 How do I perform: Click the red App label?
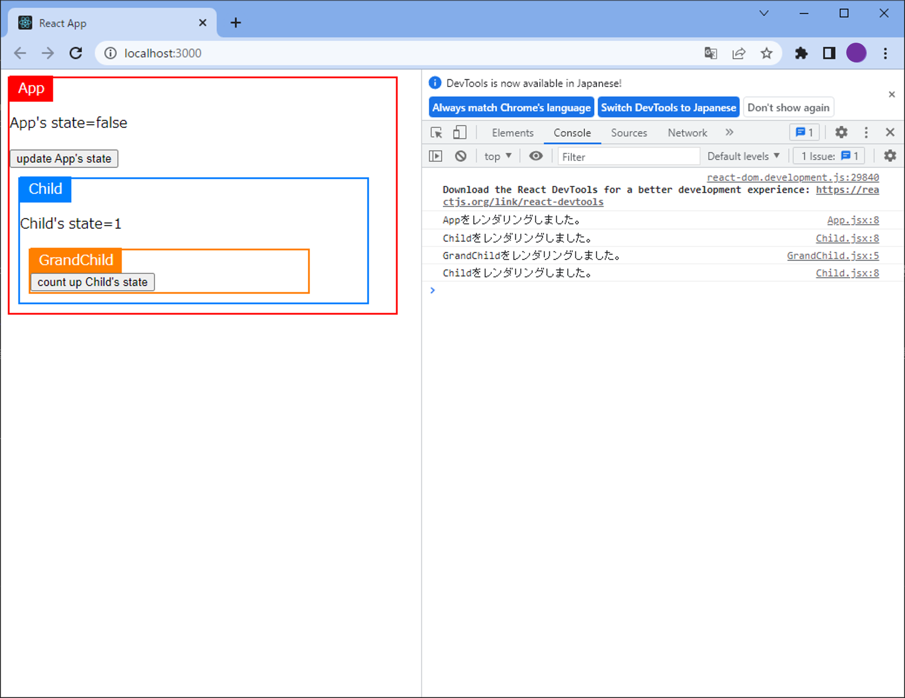31,88
